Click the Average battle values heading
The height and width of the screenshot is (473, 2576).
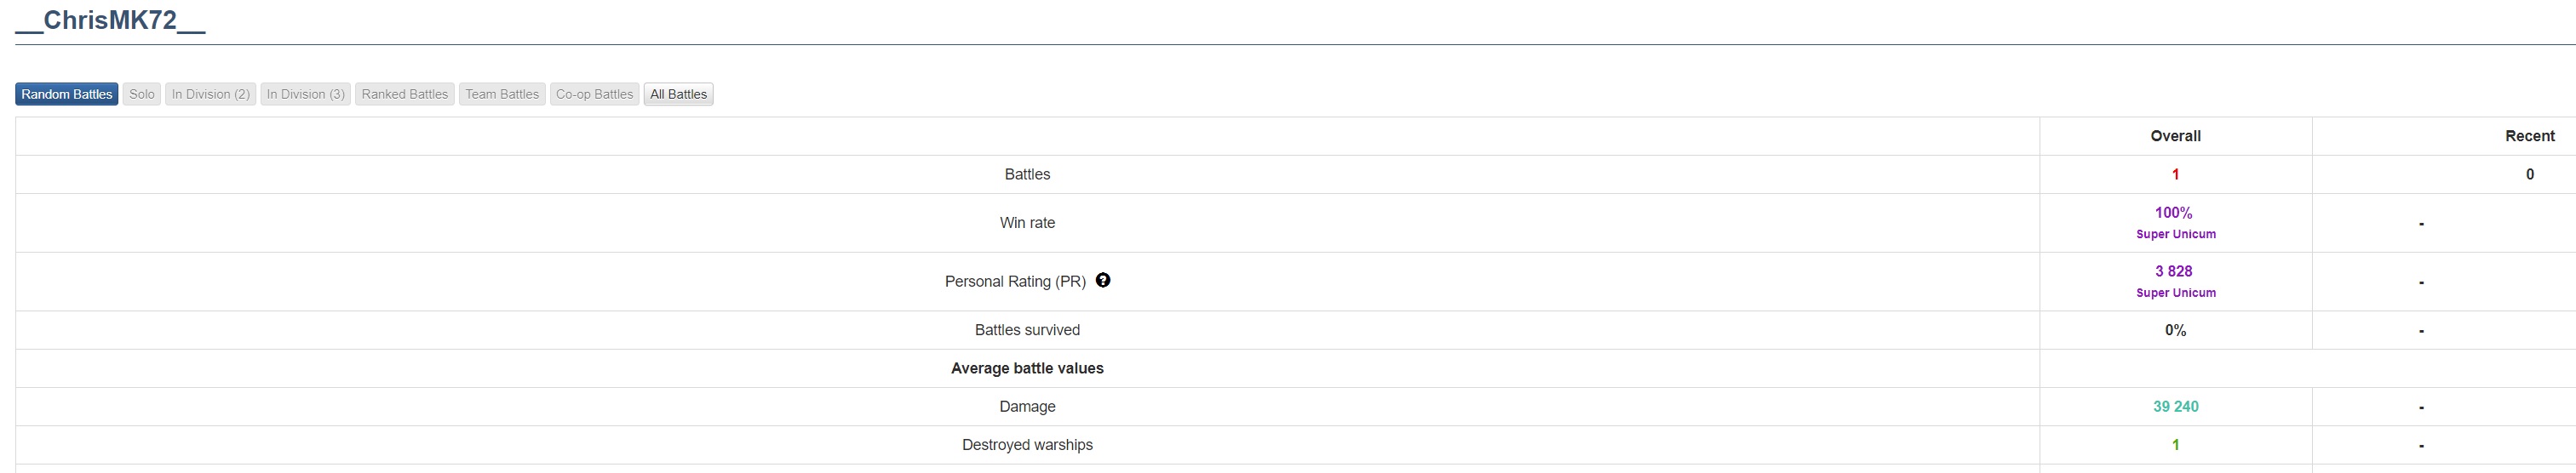pos(1027,368)
